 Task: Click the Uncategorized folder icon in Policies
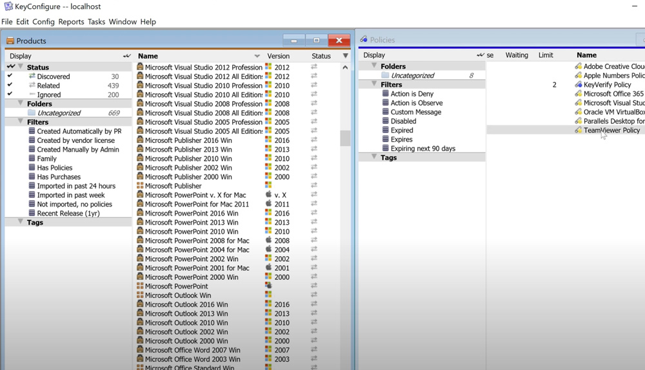[x=385, y=75]
